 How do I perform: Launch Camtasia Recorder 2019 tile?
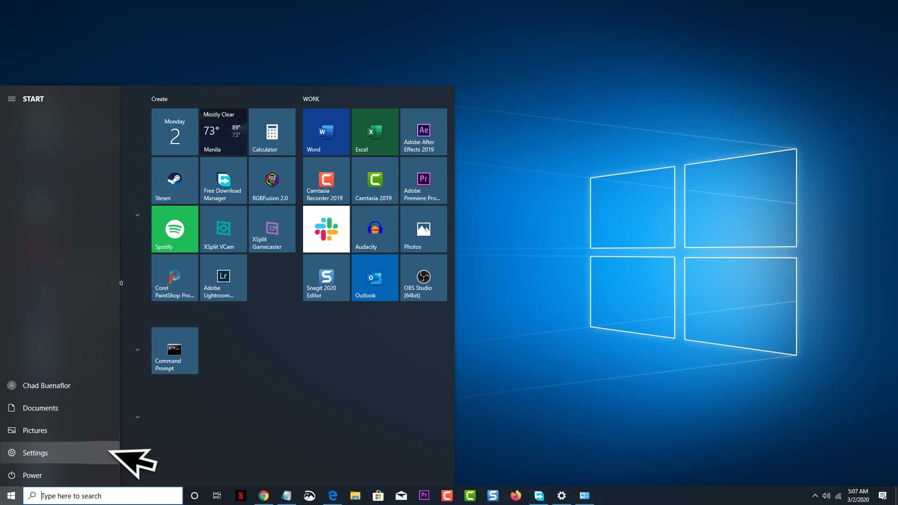[x=326, y=180]
